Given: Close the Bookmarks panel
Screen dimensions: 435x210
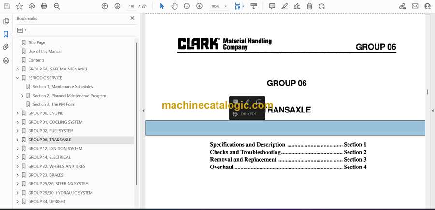Looking at the screenshot, I should (x=132, y=18).
